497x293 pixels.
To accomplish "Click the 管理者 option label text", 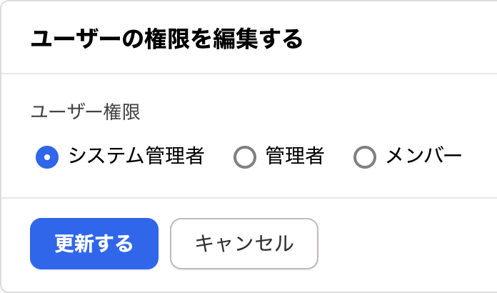I will point(294,156).
